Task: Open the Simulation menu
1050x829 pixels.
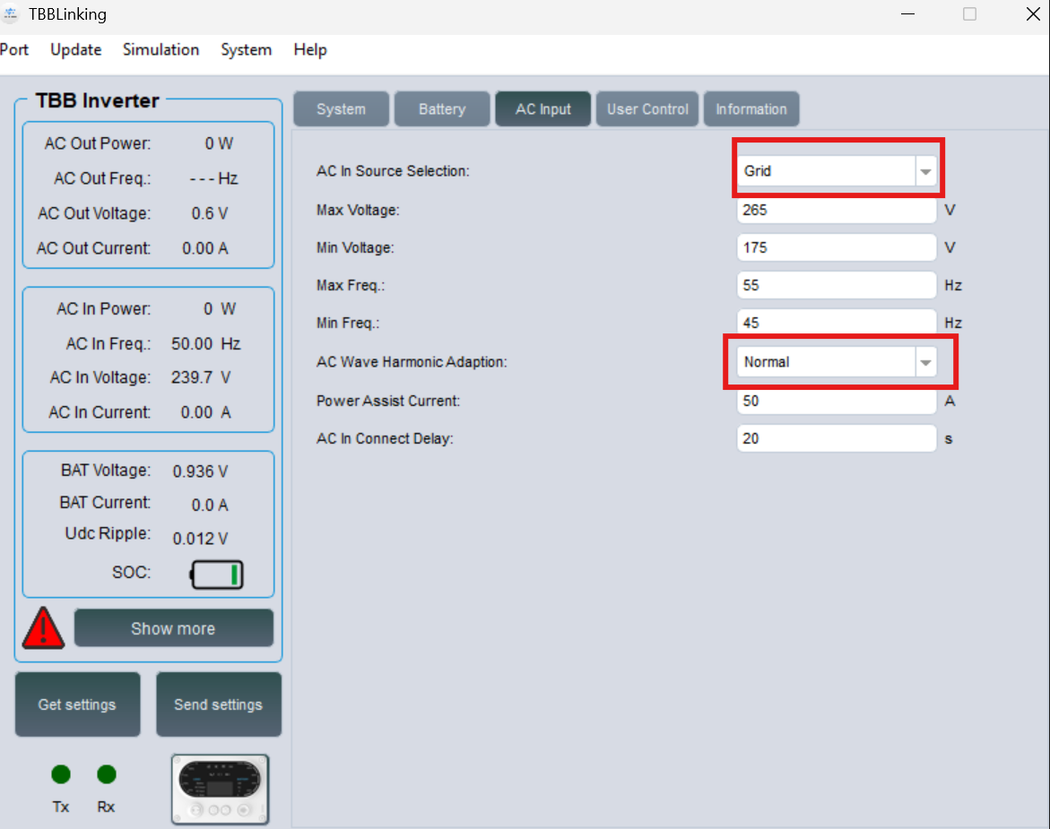Action: click(x=161, y=50)
